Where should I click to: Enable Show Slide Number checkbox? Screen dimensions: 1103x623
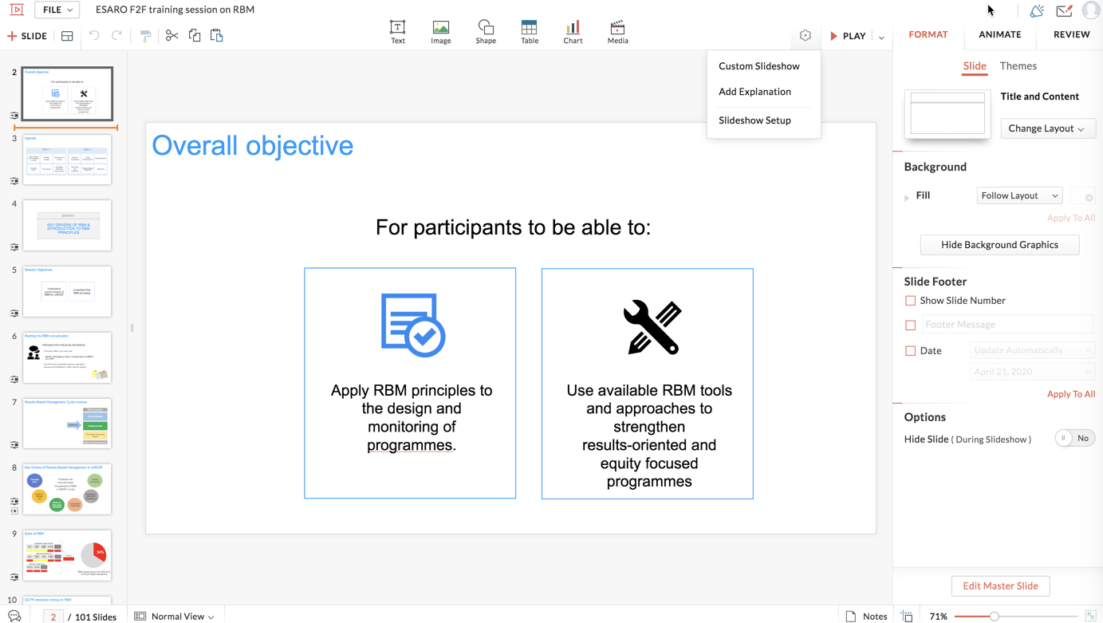[x=910, y=301]
